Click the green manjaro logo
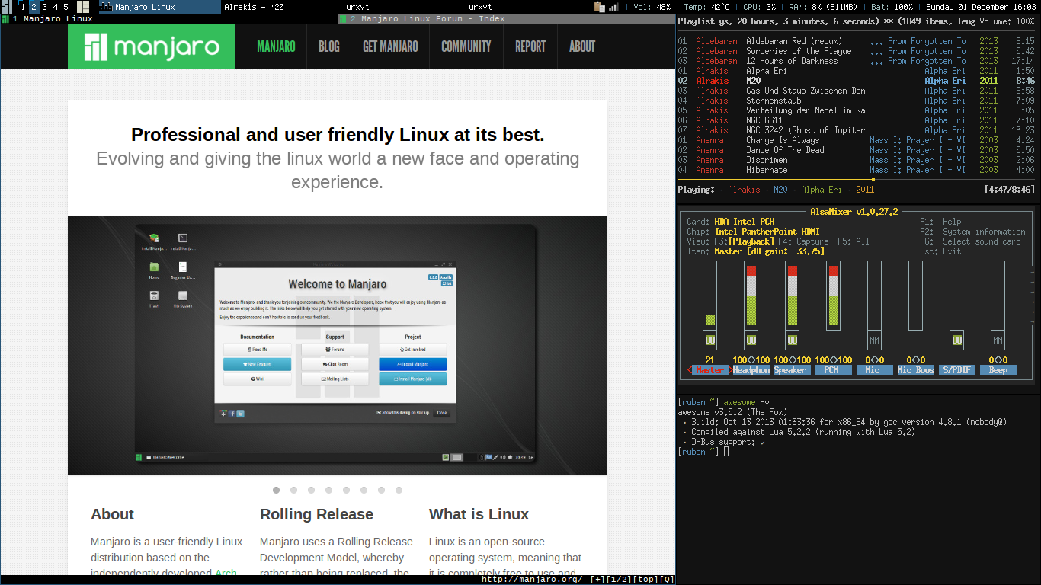 click(152, 46)
